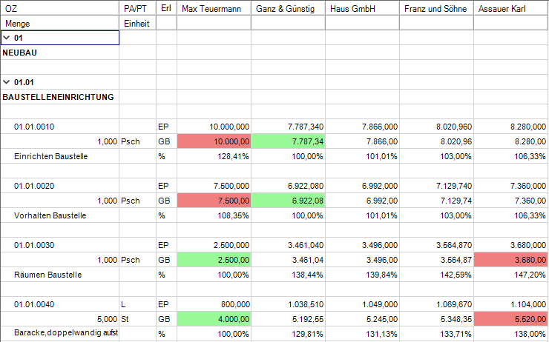Click green highlighted 7.787,34 cell
The height and width of the screenshot is (342, 549).
click(x=288, y=141)
